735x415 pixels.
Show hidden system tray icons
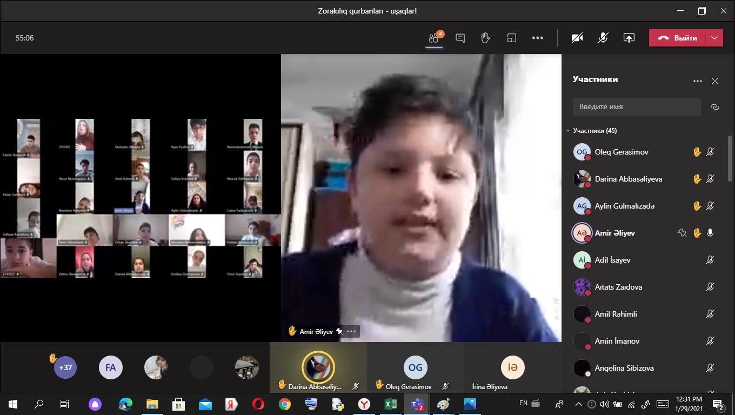[x=579, y=404]
